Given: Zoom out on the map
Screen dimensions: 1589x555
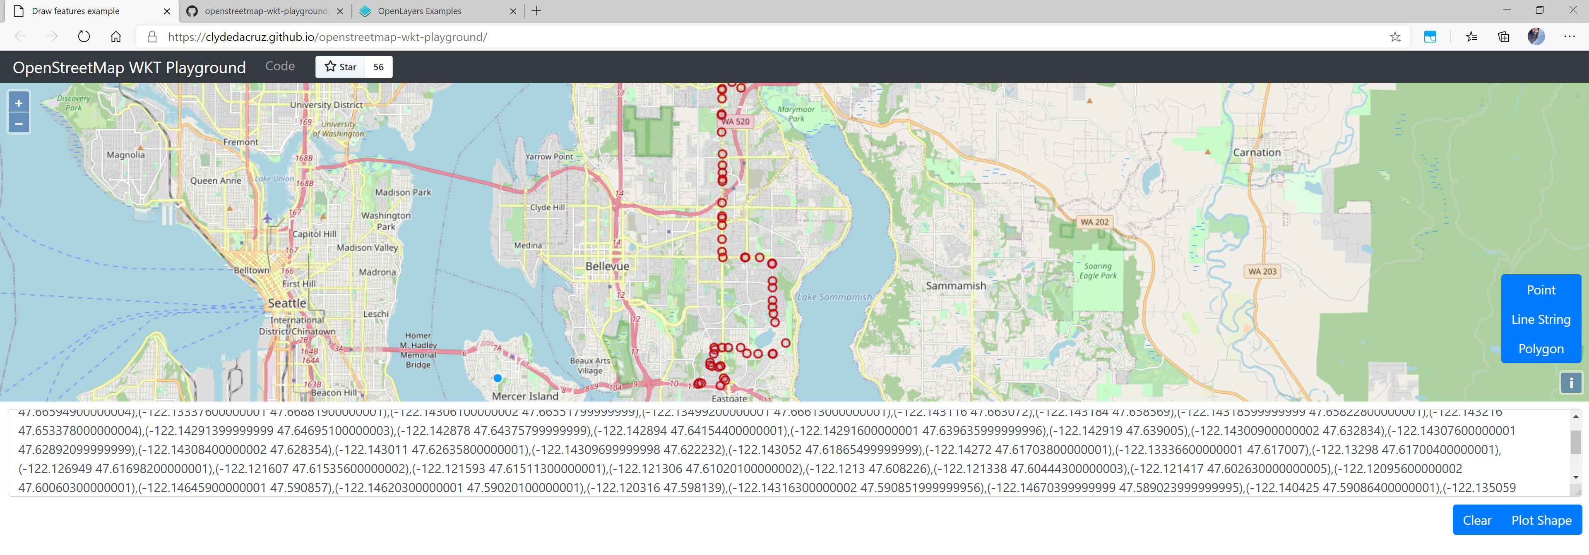Looking at the screenshot, I should [19, 123].
